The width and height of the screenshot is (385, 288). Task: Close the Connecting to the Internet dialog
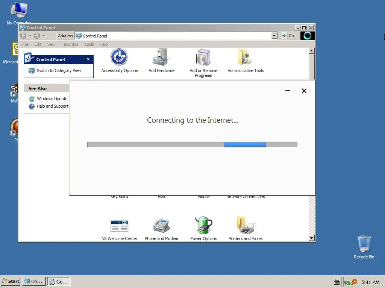tap(304, 91)
